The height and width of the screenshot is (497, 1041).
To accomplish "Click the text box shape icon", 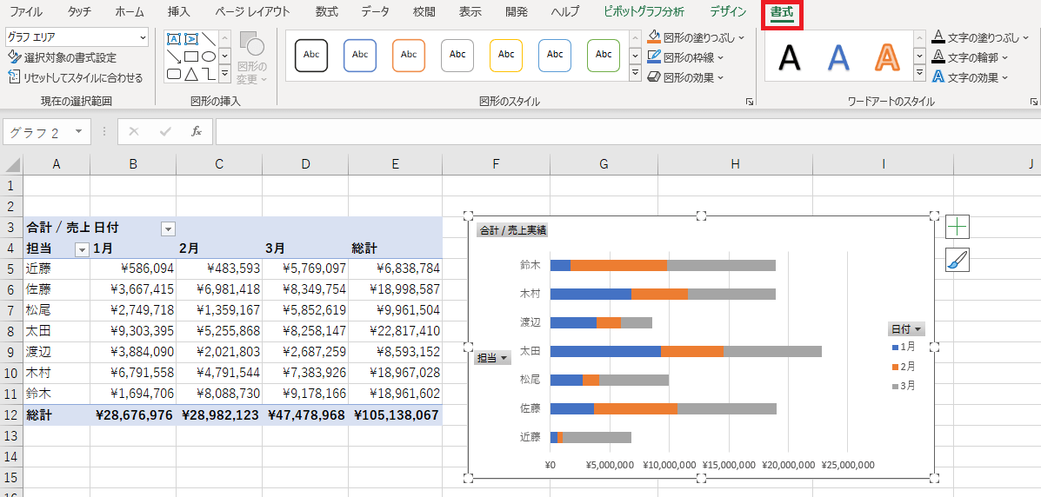I will tap(173, 39).
